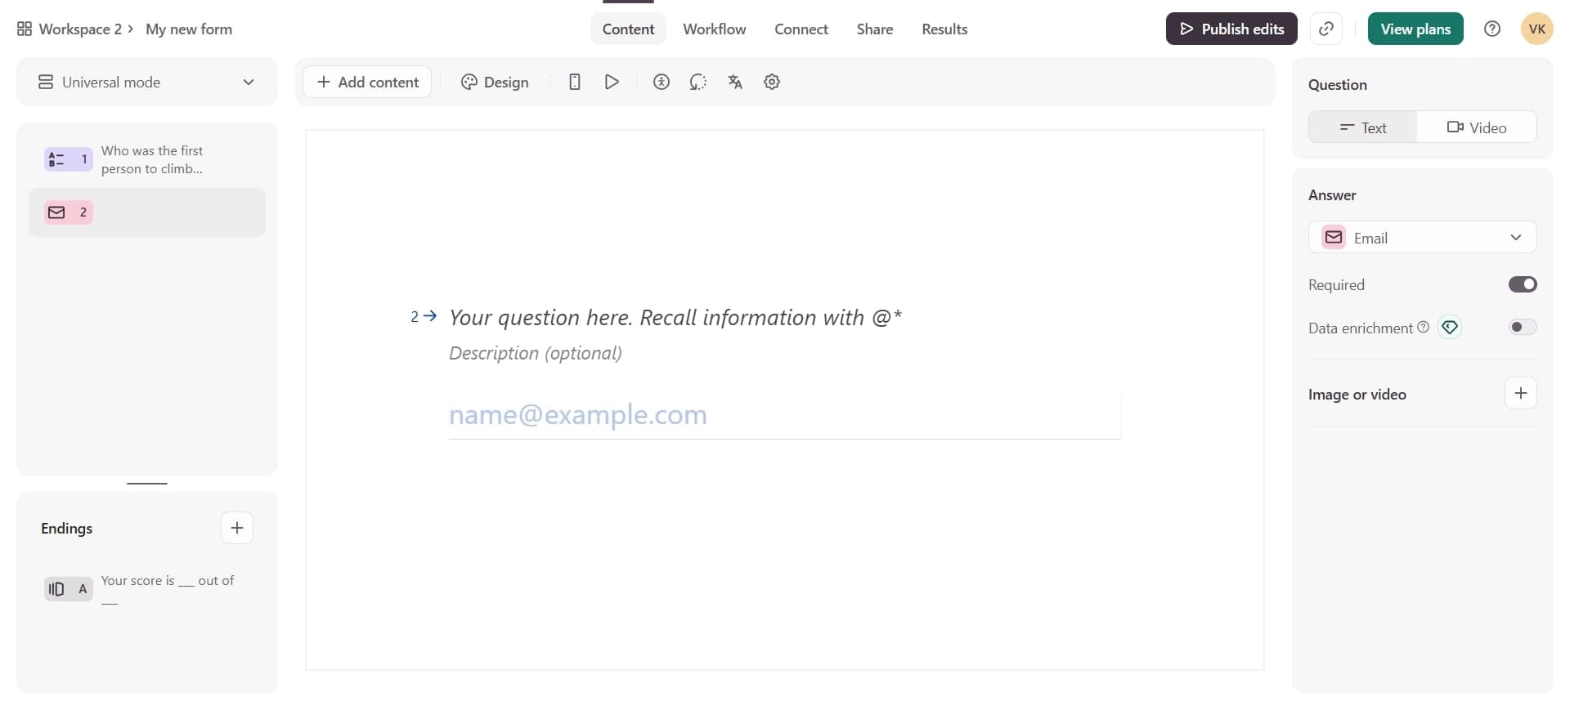The image size is (1570, 710).
Task: Select the email question 2 icon
Action: (68, 212)
